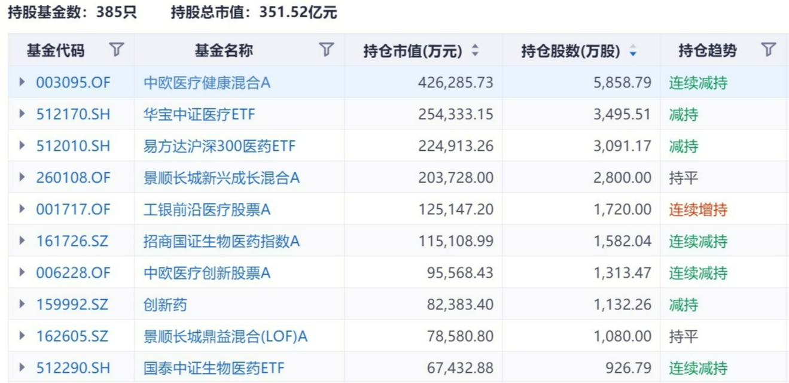Expand row 003095.OF
The image size is (789, 383).
tap(23, 83)
